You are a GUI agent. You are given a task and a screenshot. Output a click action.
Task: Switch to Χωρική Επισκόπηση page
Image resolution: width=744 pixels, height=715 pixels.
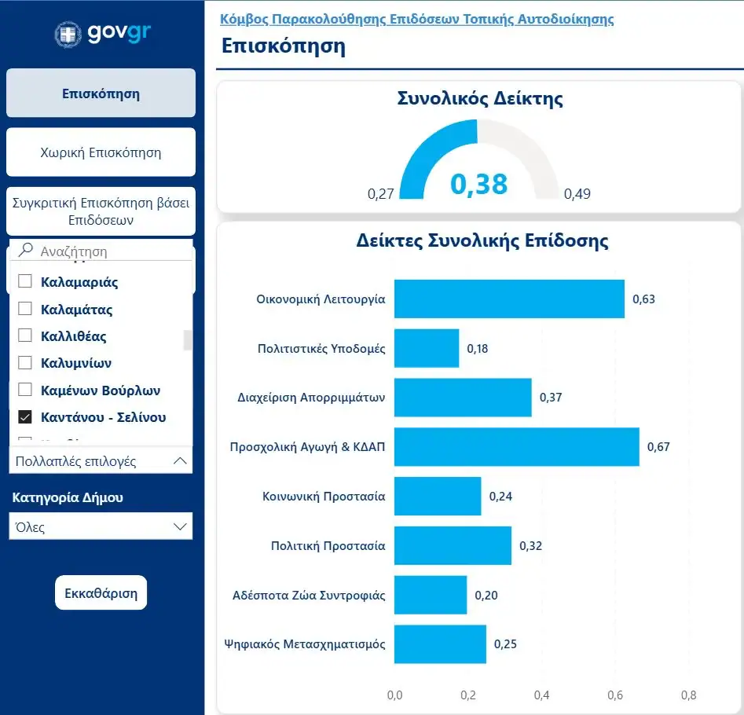[101, 152]
